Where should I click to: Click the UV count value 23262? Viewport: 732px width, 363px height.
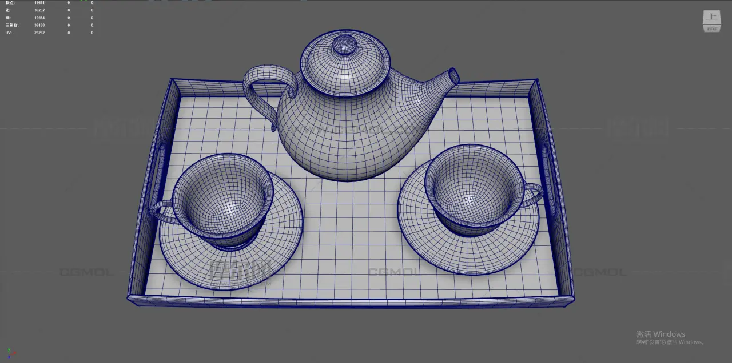tap(39, 33)
